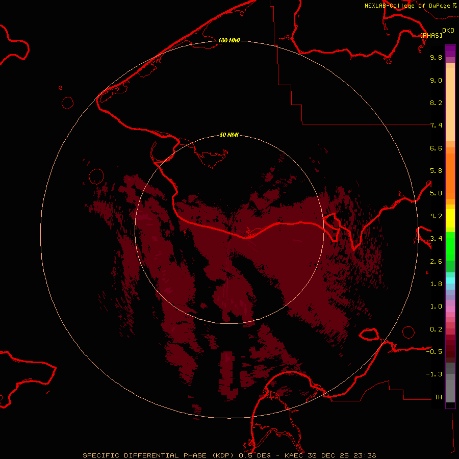The height and width of the screenshot is (459, 459).
Task: Click the [PHAS] legend unit label
Action: (x=431, y=35)
